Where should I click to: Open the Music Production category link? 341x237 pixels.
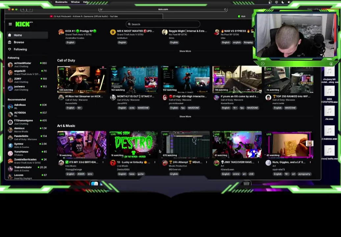tap(178, 166)
